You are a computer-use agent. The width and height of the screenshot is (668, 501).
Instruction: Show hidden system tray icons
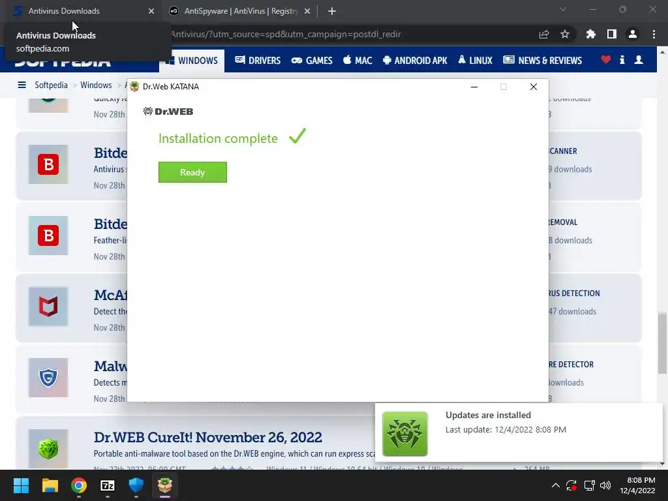pyautogui.click(x=556, y=485)
